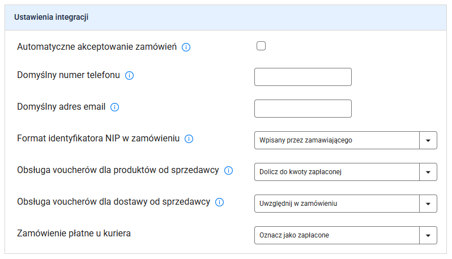Image resolution: width=452 pixels, height=259 pixels.
Task: Click info icon beside Automatyczne akceptowanie zamówień
Action: pos(186,47)
